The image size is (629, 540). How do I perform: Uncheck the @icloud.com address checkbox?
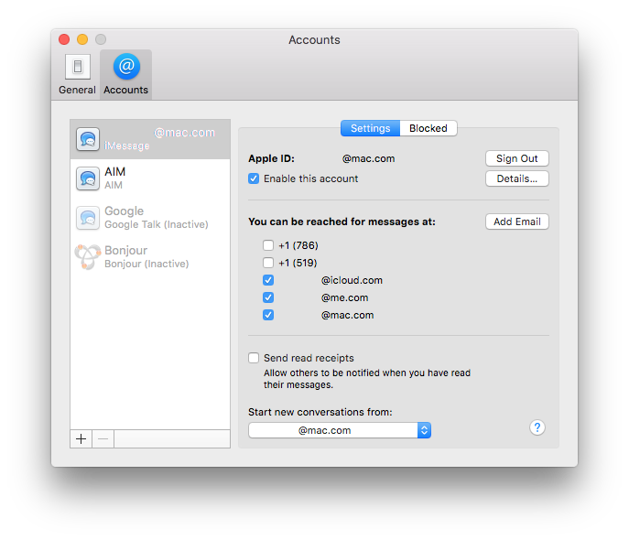point(267,280)
